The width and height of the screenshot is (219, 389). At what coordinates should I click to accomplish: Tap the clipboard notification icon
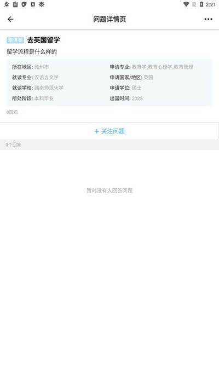(x=15, y=4)
